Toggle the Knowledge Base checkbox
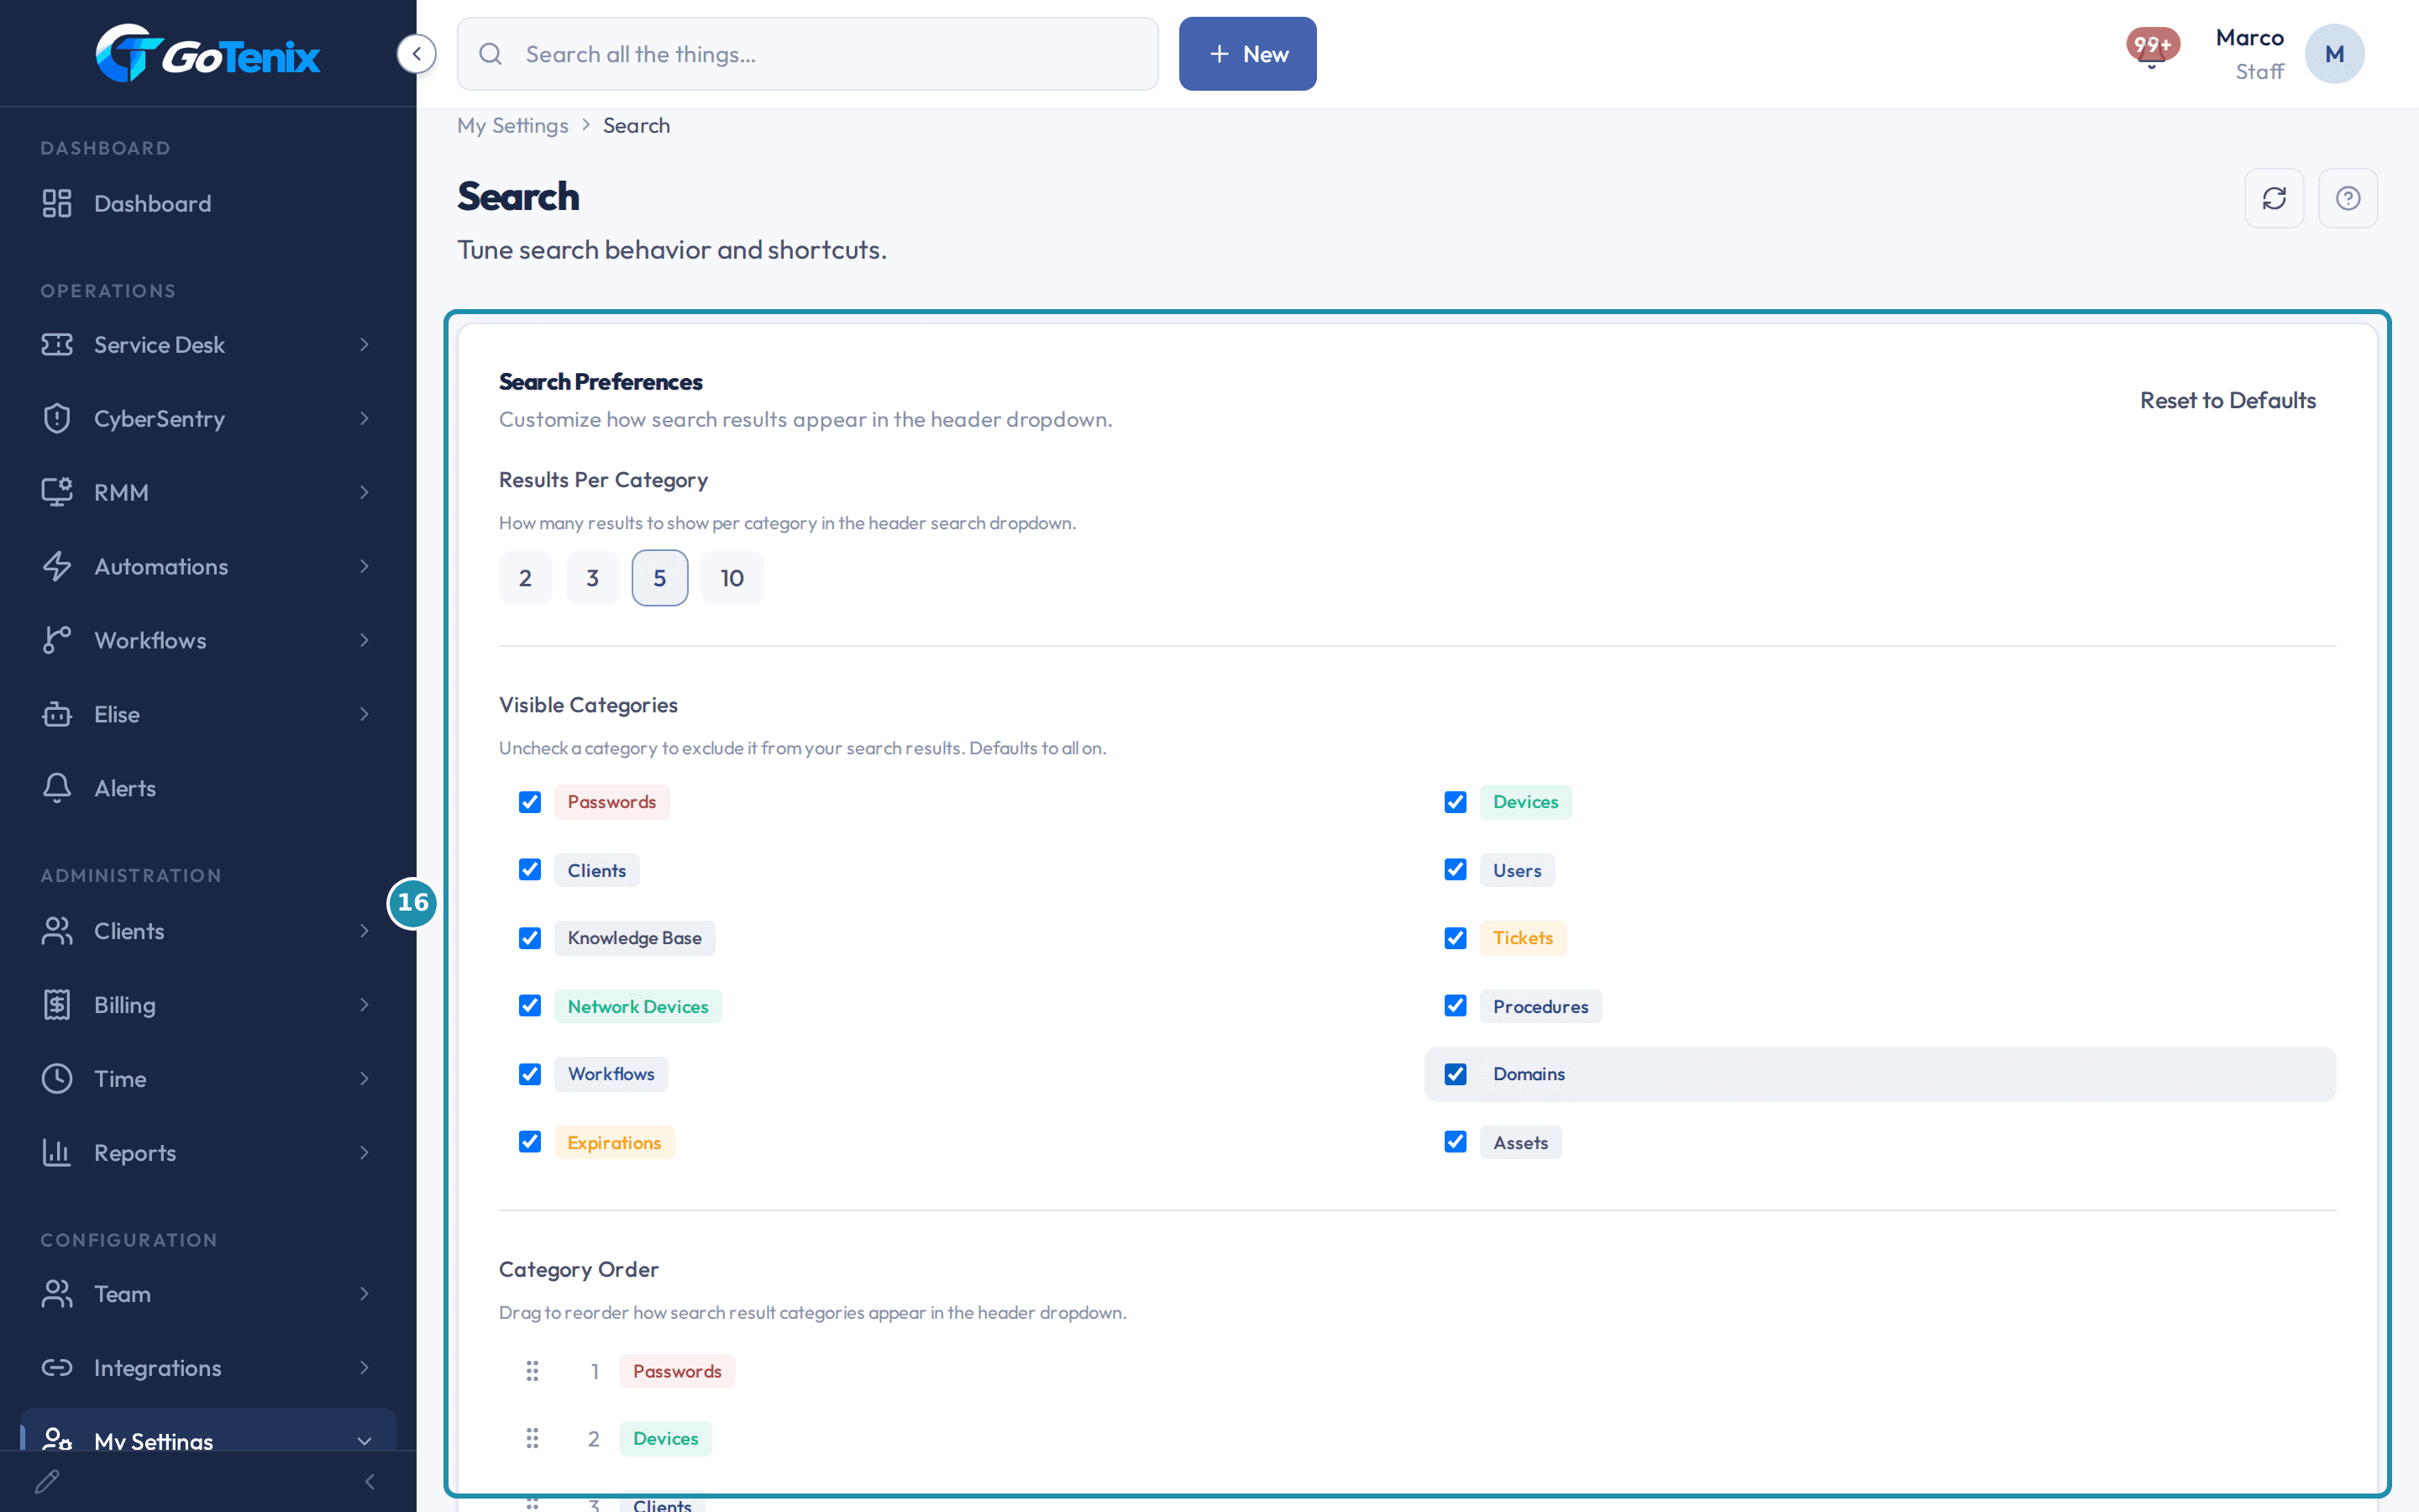 click(530, 938)
